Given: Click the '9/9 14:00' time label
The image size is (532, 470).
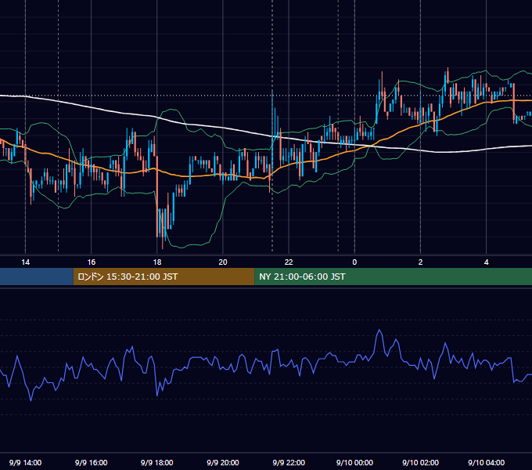Looking at the screenshot, I should pyautogui.click(x=26, y=462).
